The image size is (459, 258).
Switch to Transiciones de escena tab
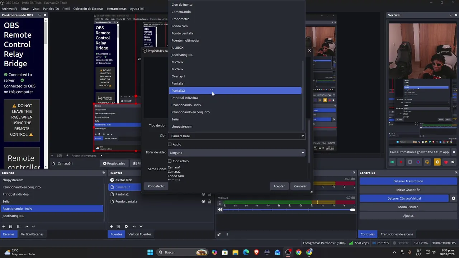pyautogui.click(x=397, y=234)
